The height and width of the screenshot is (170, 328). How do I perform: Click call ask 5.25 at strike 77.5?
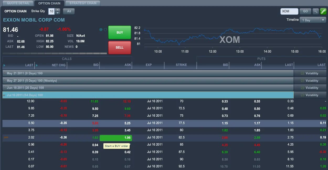(x=128, y=123)
